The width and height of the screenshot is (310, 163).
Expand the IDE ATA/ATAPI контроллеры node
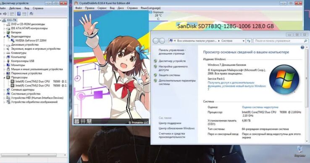click(4, 28)
